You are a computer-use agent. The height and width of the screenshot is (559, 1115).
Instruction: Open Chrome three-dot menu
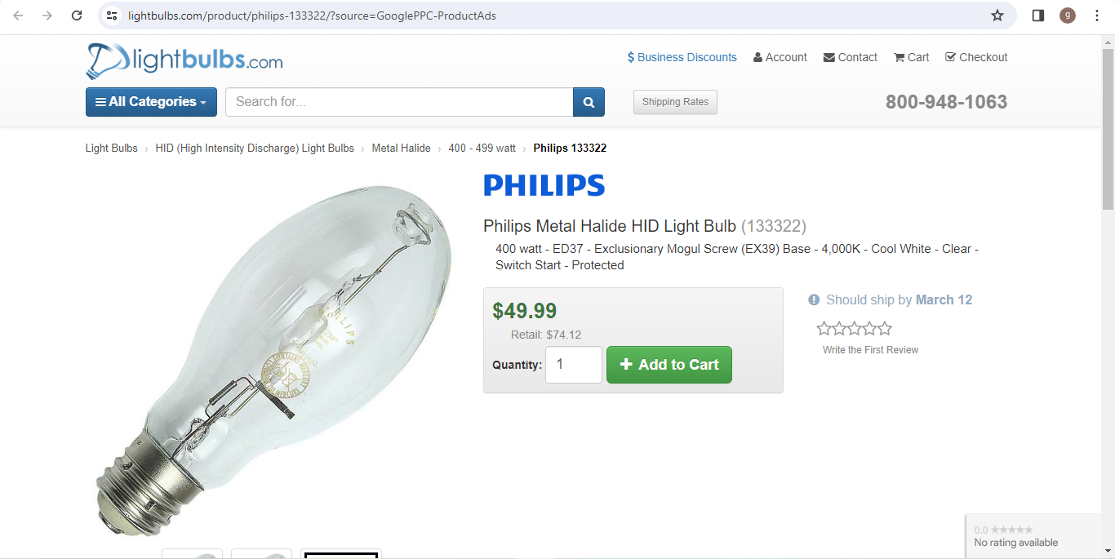point(1097,16)
